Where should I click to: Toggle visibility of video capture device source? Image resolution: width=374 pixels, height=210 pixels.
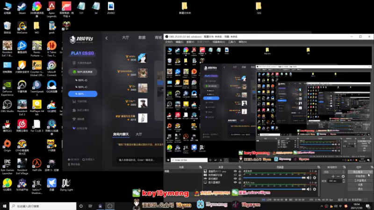click(x=235, y=175)
